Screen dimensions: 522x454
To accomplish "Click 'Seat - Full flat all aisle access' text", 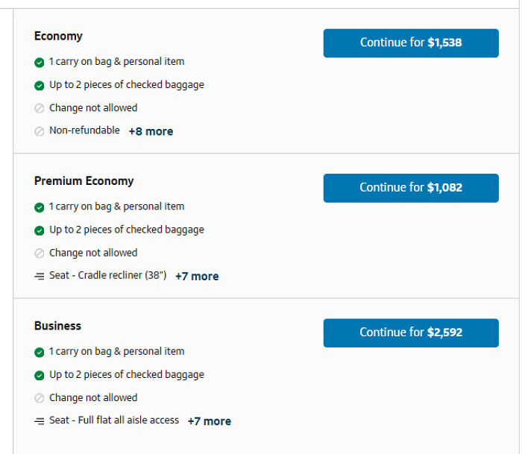I will 114,420.
